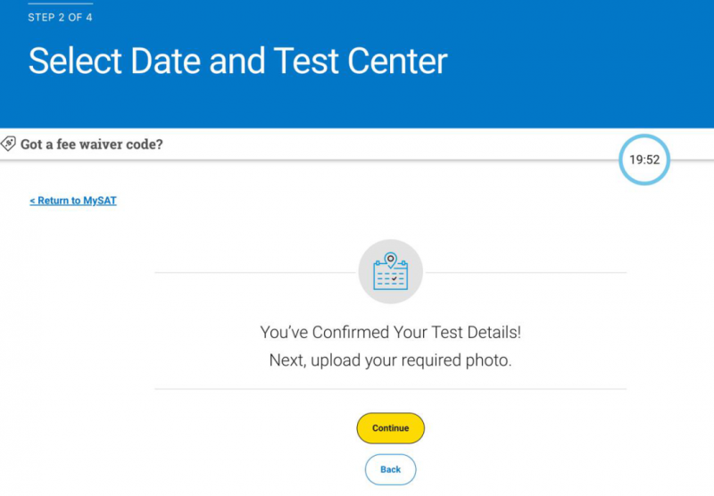
Task: Follow the Return to MySAT link
Action: pos(73,201)
